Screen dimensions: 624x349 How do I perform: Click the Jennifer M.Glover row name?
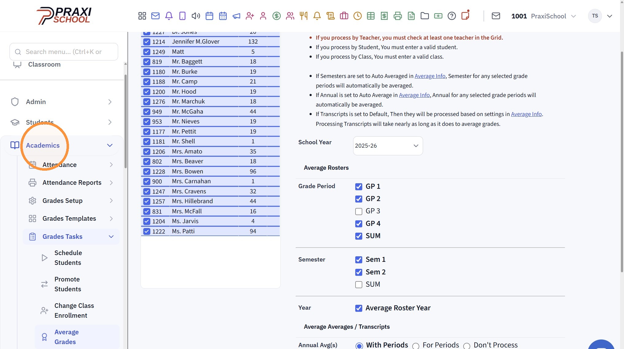[x=196, y=42]
